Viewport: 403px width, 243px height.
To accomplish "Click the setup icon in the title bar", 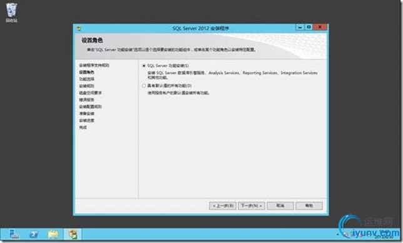I will click(79, 29).
